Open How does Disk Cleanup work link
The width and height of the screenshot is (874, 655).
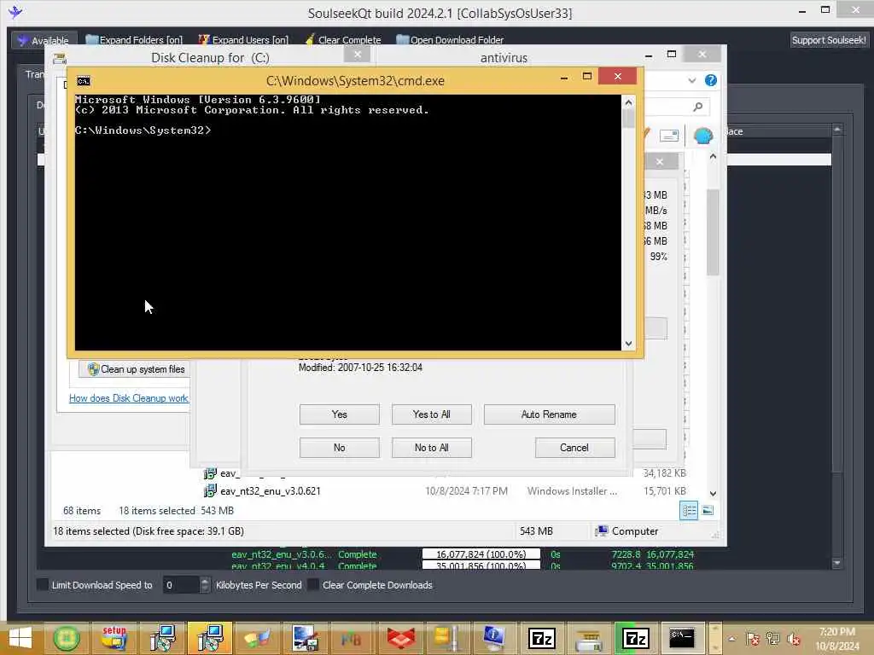point(129,397)
